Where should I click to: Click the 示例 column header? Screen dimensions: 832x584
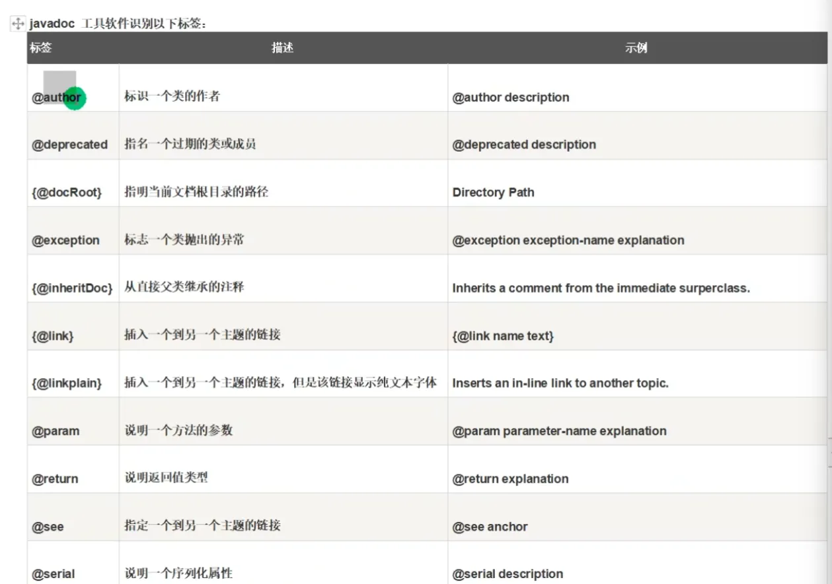click(636, 48)
